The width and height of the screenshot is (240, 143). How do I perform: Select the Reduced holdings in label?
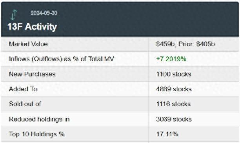pos(39,119)
